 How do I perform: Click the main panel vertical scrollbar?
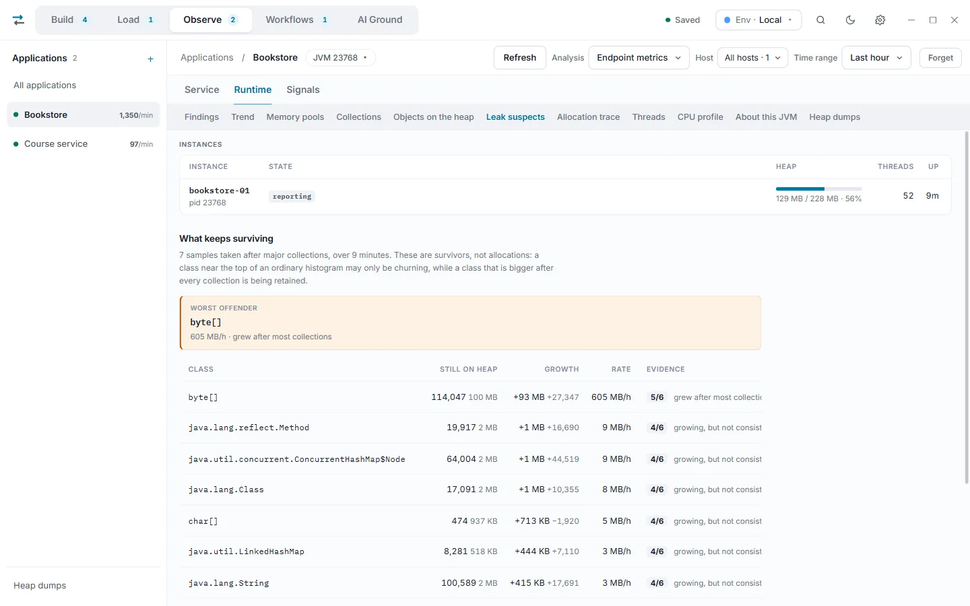(x=967, y=307)
